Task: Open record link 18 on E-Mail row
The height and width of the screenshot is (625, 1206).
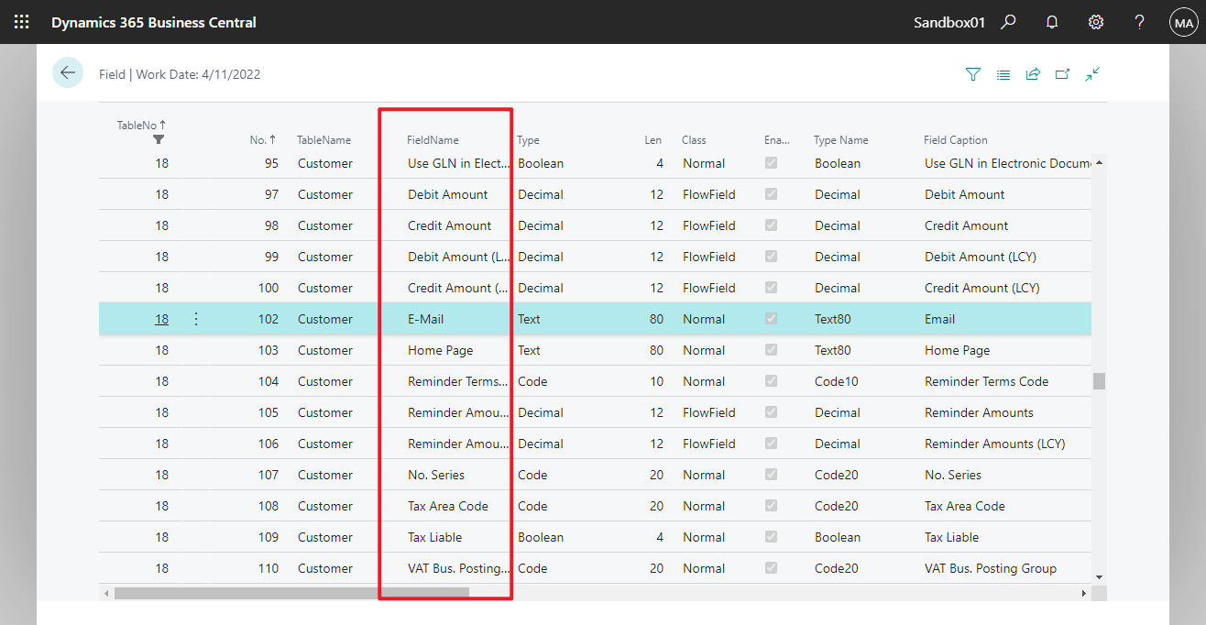Action: [160, 318]
